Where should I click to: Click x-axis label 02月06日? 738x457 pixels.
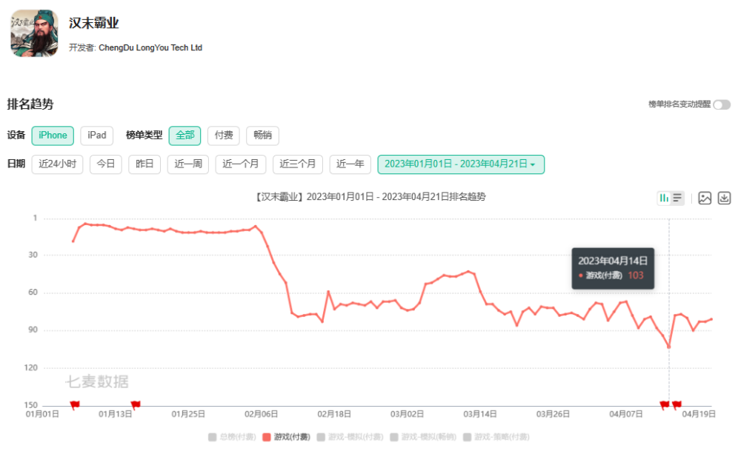[262, 414]
